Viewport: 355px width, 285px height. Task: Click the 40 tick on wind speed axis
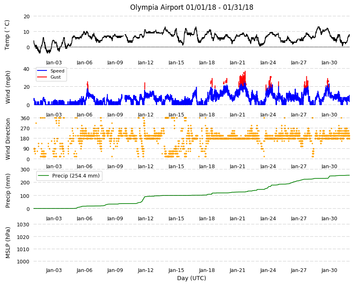point(27,69)
